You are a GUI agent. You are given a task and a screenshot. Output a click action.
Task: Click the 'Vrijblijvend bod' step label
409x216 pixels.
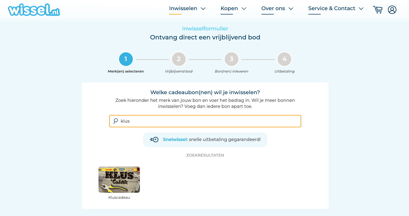(179, 71)
